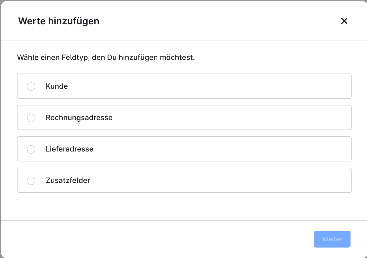Select the Lieferadresse radio button
The image size is (367, 258).
pyautogui.click(x=31, y=149)
